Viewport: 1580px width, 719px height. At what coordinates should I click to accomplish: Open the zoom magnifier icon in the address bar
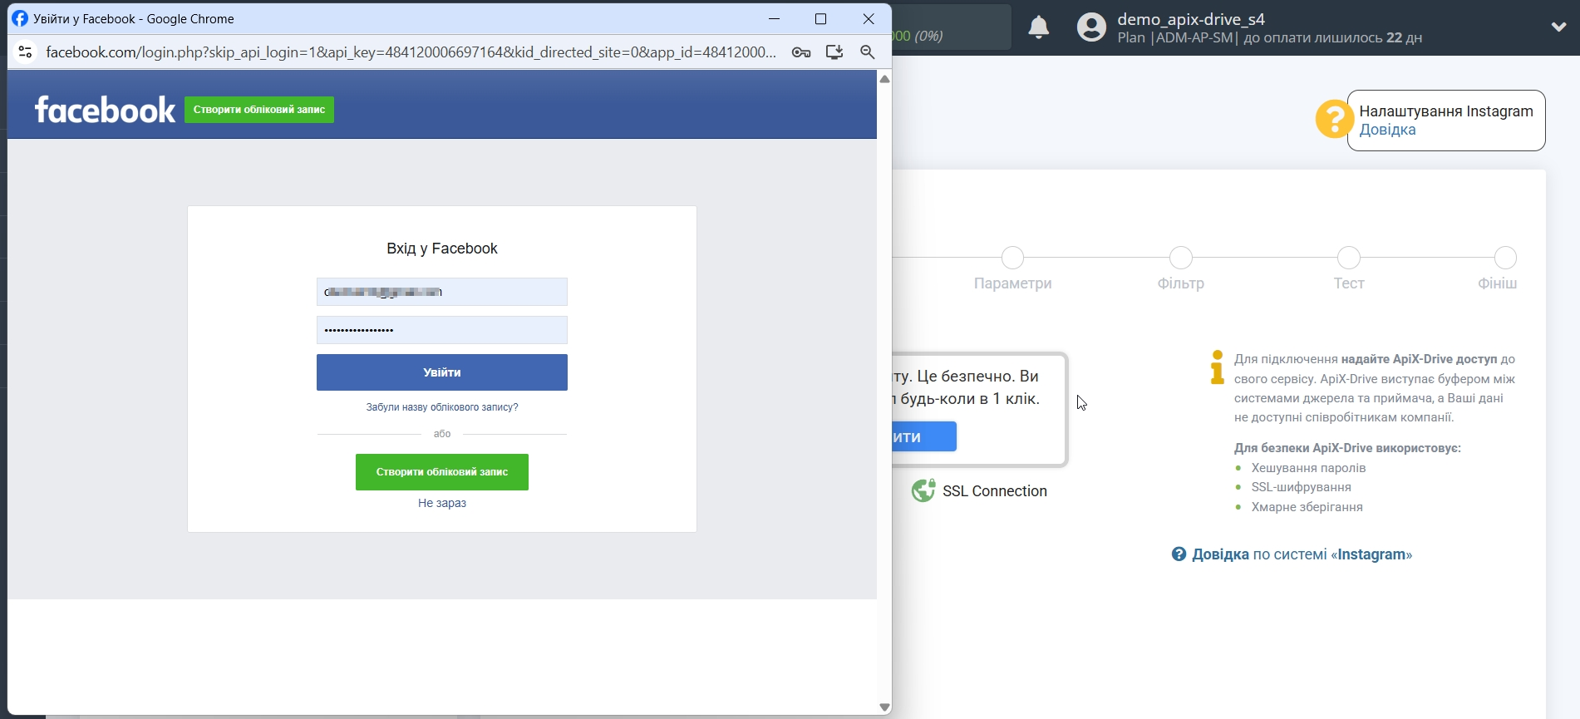[868, 52]
